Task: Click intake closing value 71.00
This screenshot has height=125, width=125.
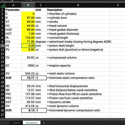Action: click(28, 42)
